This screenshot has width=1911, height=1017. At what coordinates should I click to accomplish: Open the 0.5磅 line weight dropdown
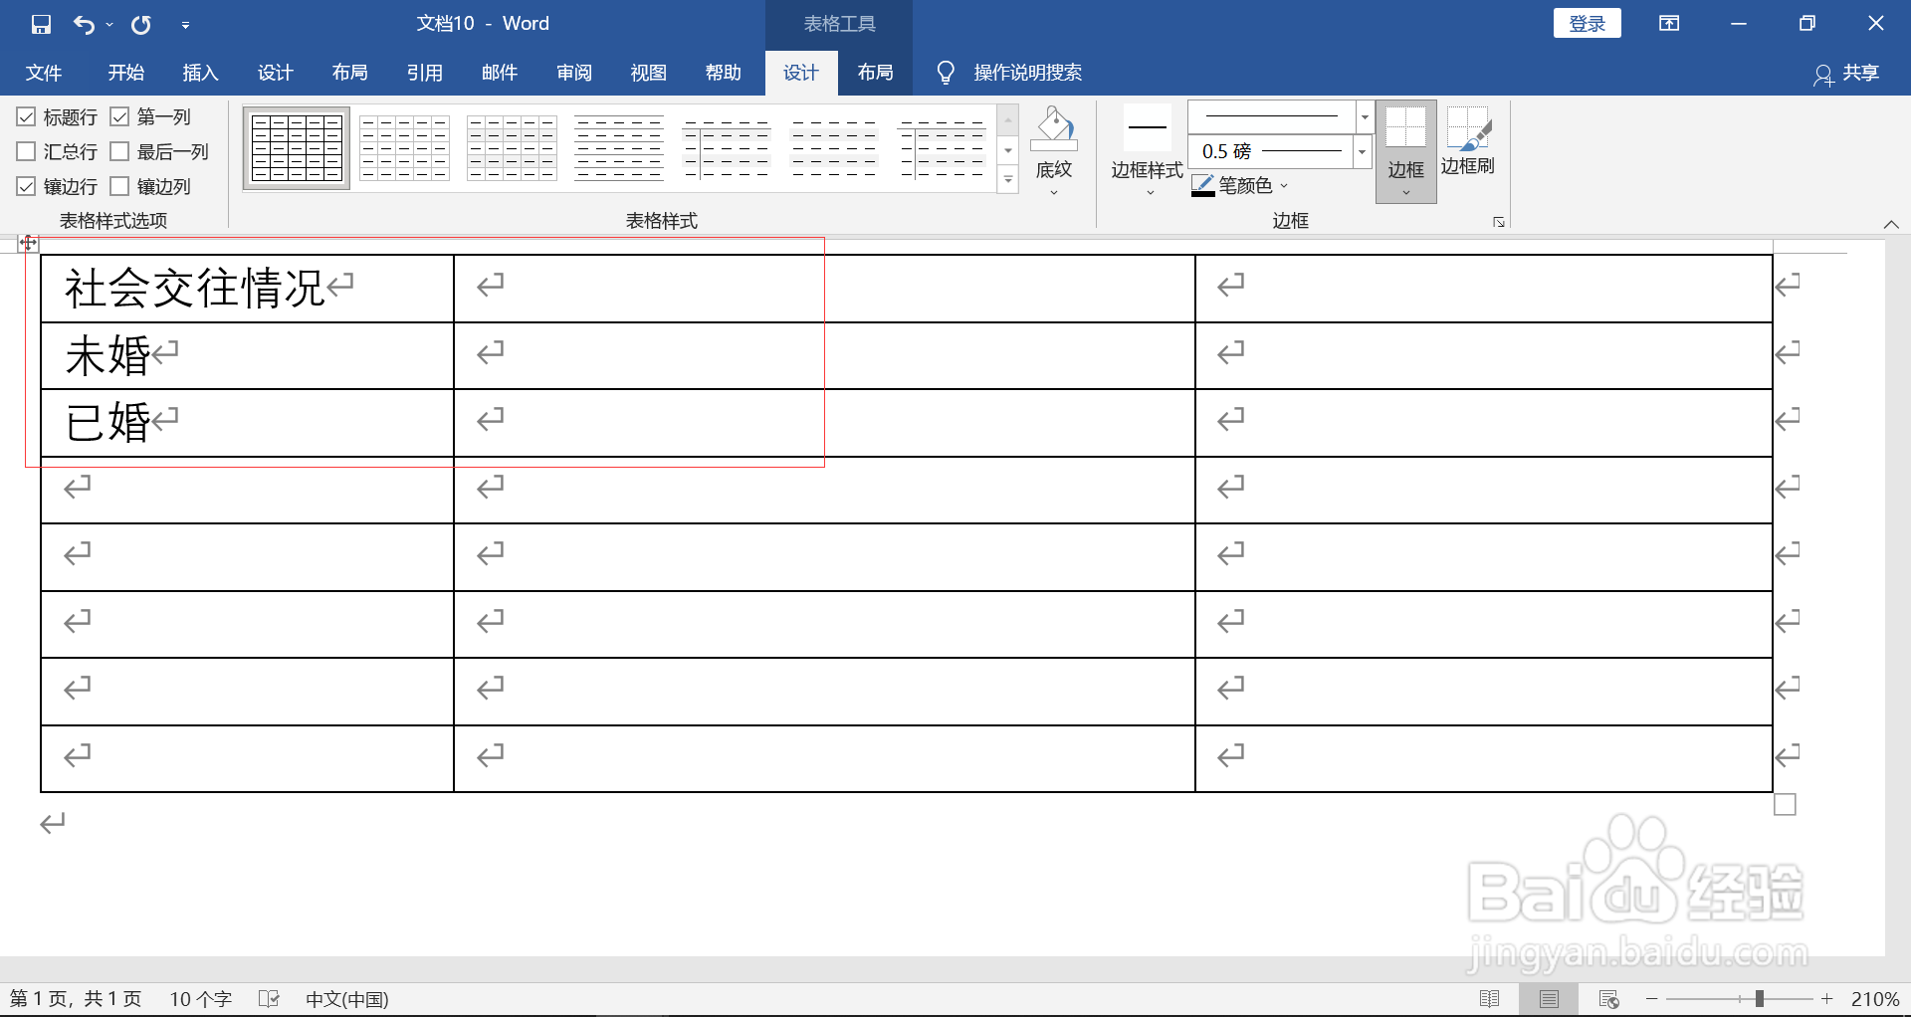click(1362, 151)
